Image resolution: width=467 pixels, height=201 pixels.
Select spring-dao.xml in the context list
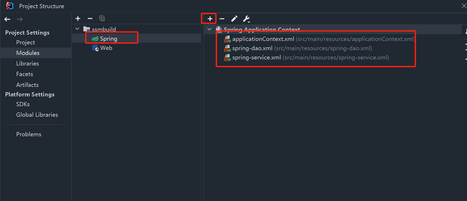[x=252, y=48]
